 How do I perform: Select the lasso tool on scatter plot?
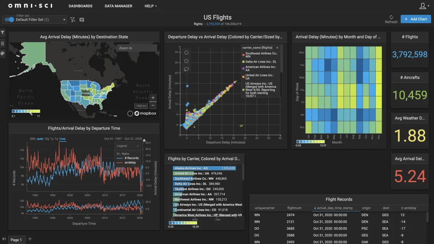click(x=187, y=69)
